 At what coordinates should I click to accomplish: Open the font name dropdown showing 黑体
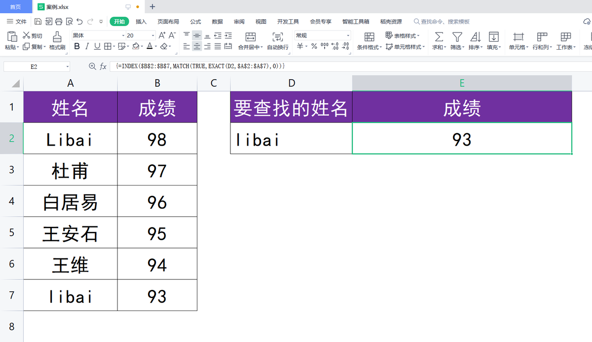click(x=123, y=35)
